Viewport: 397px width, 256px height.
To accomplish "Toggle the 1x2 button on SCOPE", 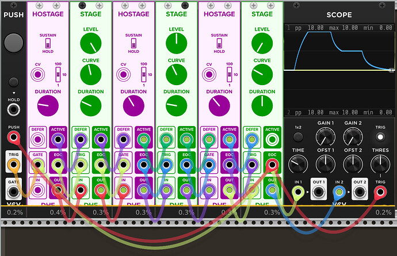I will click(298, 137).
